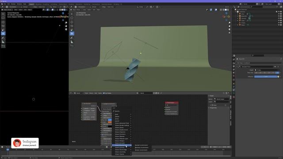The height and width of the screenshot is (159, 283).
Task: Open Octane Texture submenu in Add menu
Action: tap(122, 154)
